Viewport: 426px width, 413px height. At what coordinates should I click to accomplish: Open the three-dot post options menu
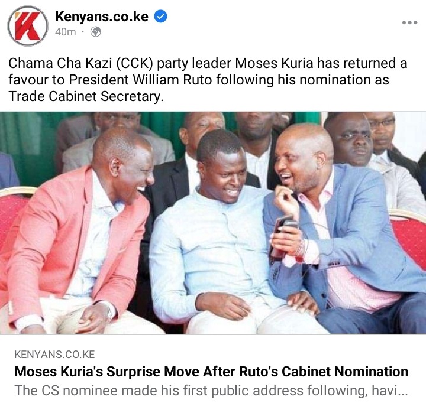tap(409, 22)
